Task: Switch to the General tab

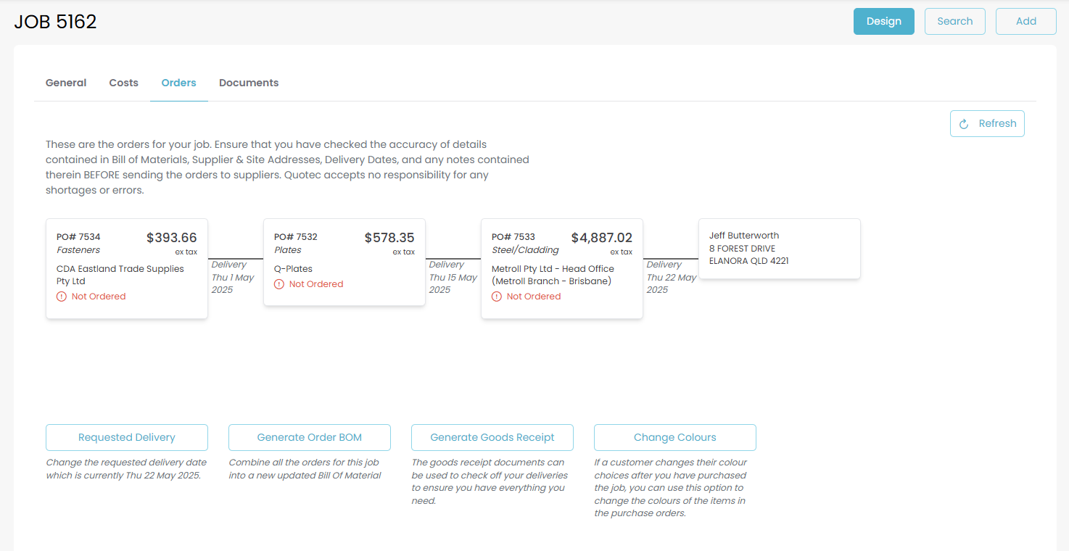Action: [66, 83]
